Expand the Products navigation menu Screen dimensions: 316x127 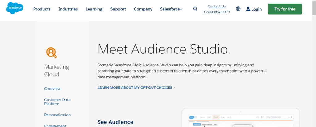click(x=42, y=9)
